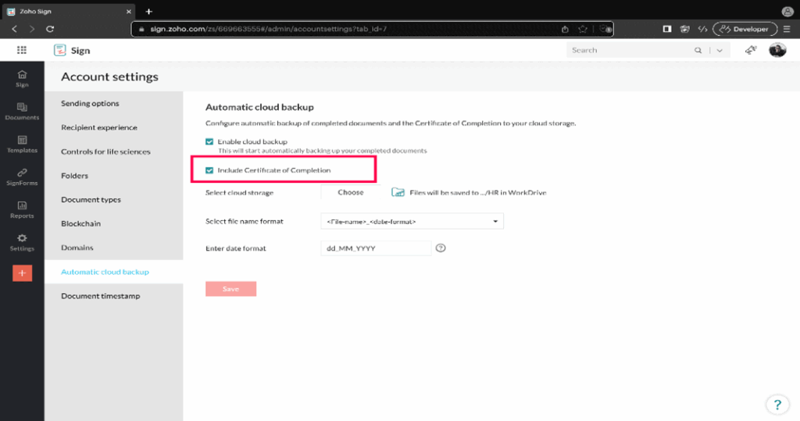
Task: Open the apps grid launcher icon
Action: (x=22, y=50)
